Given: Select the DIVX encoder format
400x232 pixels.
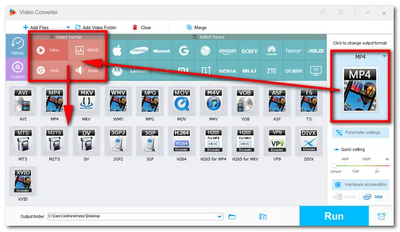Looking at the screenshot, I should (309, 141).
